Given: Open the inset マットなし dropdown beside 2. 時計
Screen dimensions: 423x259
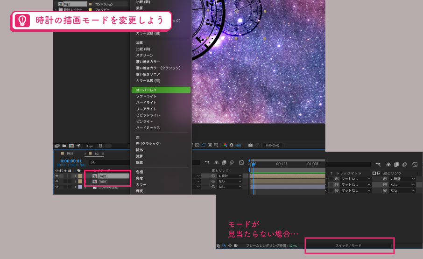Looking at the screenshot, I should tap(355, 179).
